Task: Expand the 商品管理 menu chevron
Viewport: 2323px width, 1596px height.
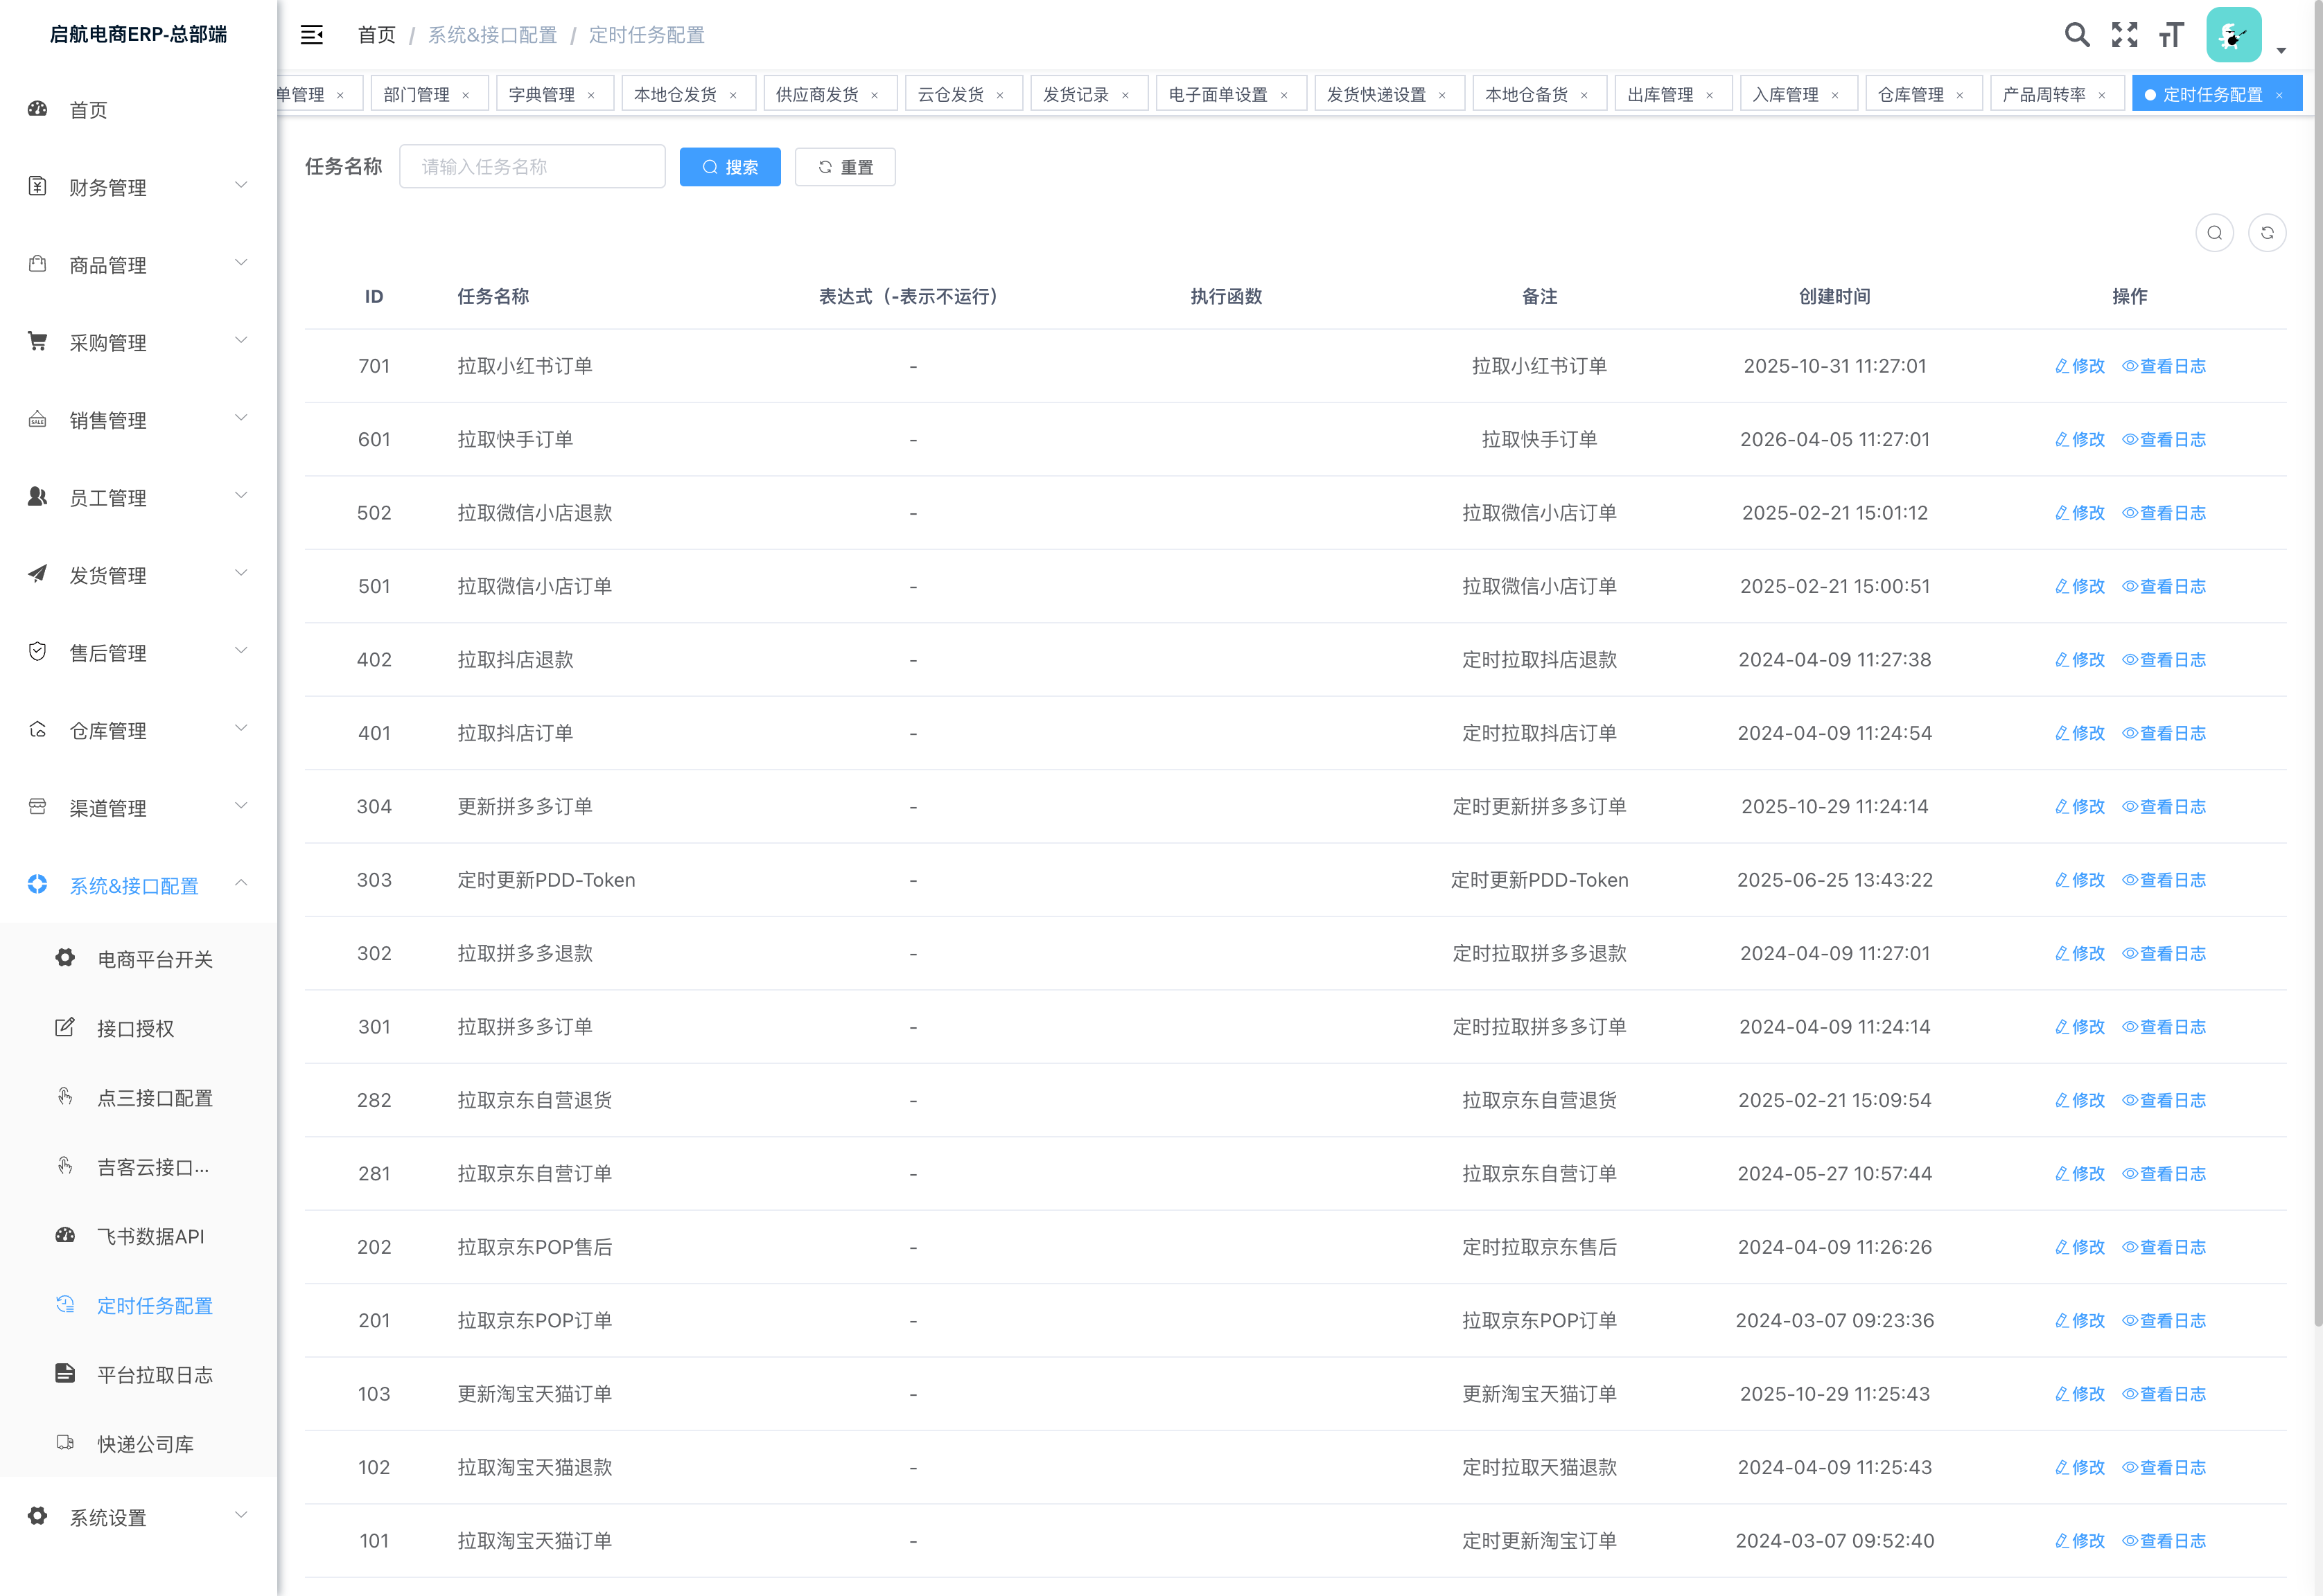Action: [x=241, y=263]
